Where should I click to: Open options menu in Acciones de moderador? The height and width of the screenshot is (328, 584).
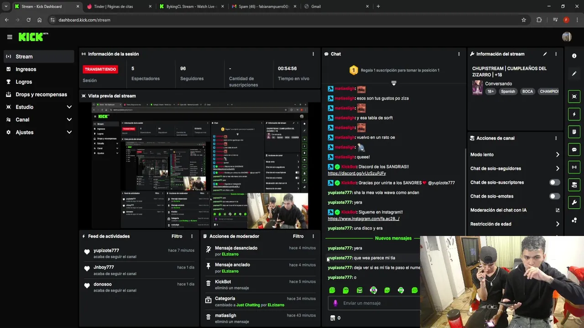pos(313,236)
